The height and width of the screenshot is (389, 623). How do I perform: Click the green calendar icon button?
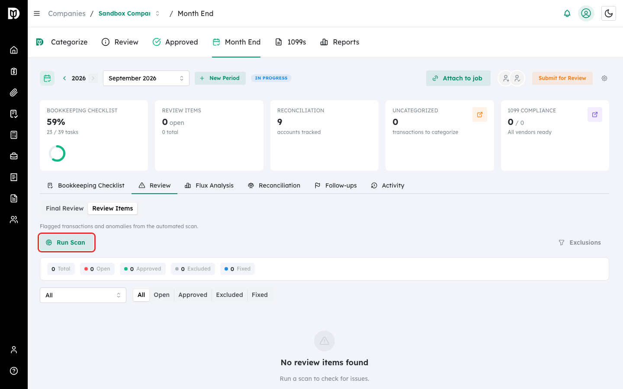(47, 78)
